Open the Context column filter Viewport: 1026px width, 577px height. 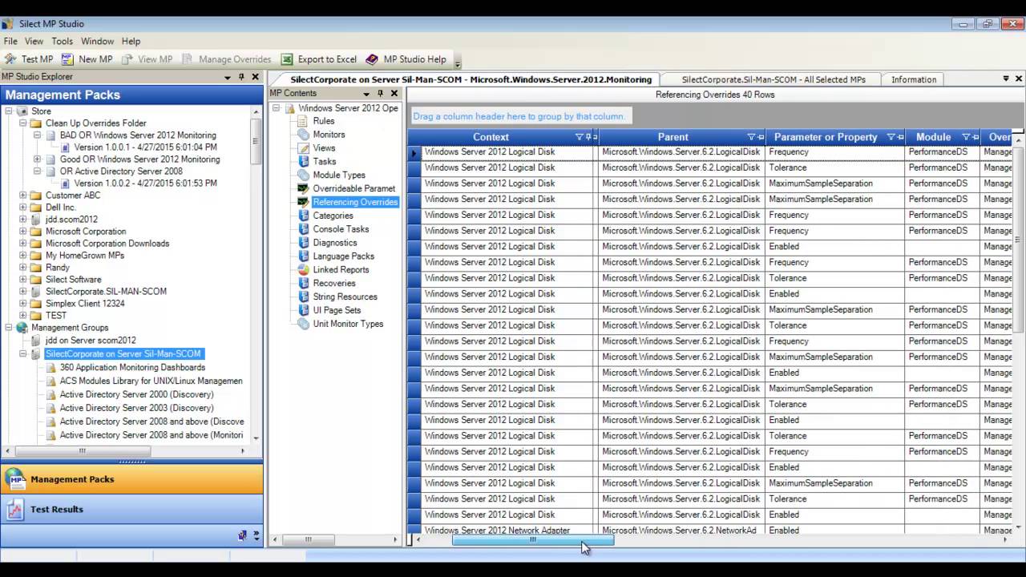pyautogui.click(x=580, y=137)
